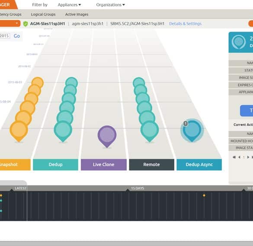Go to next page in the details pager
The height and width of the screenshot is (246, 253).
coord(248,157)
